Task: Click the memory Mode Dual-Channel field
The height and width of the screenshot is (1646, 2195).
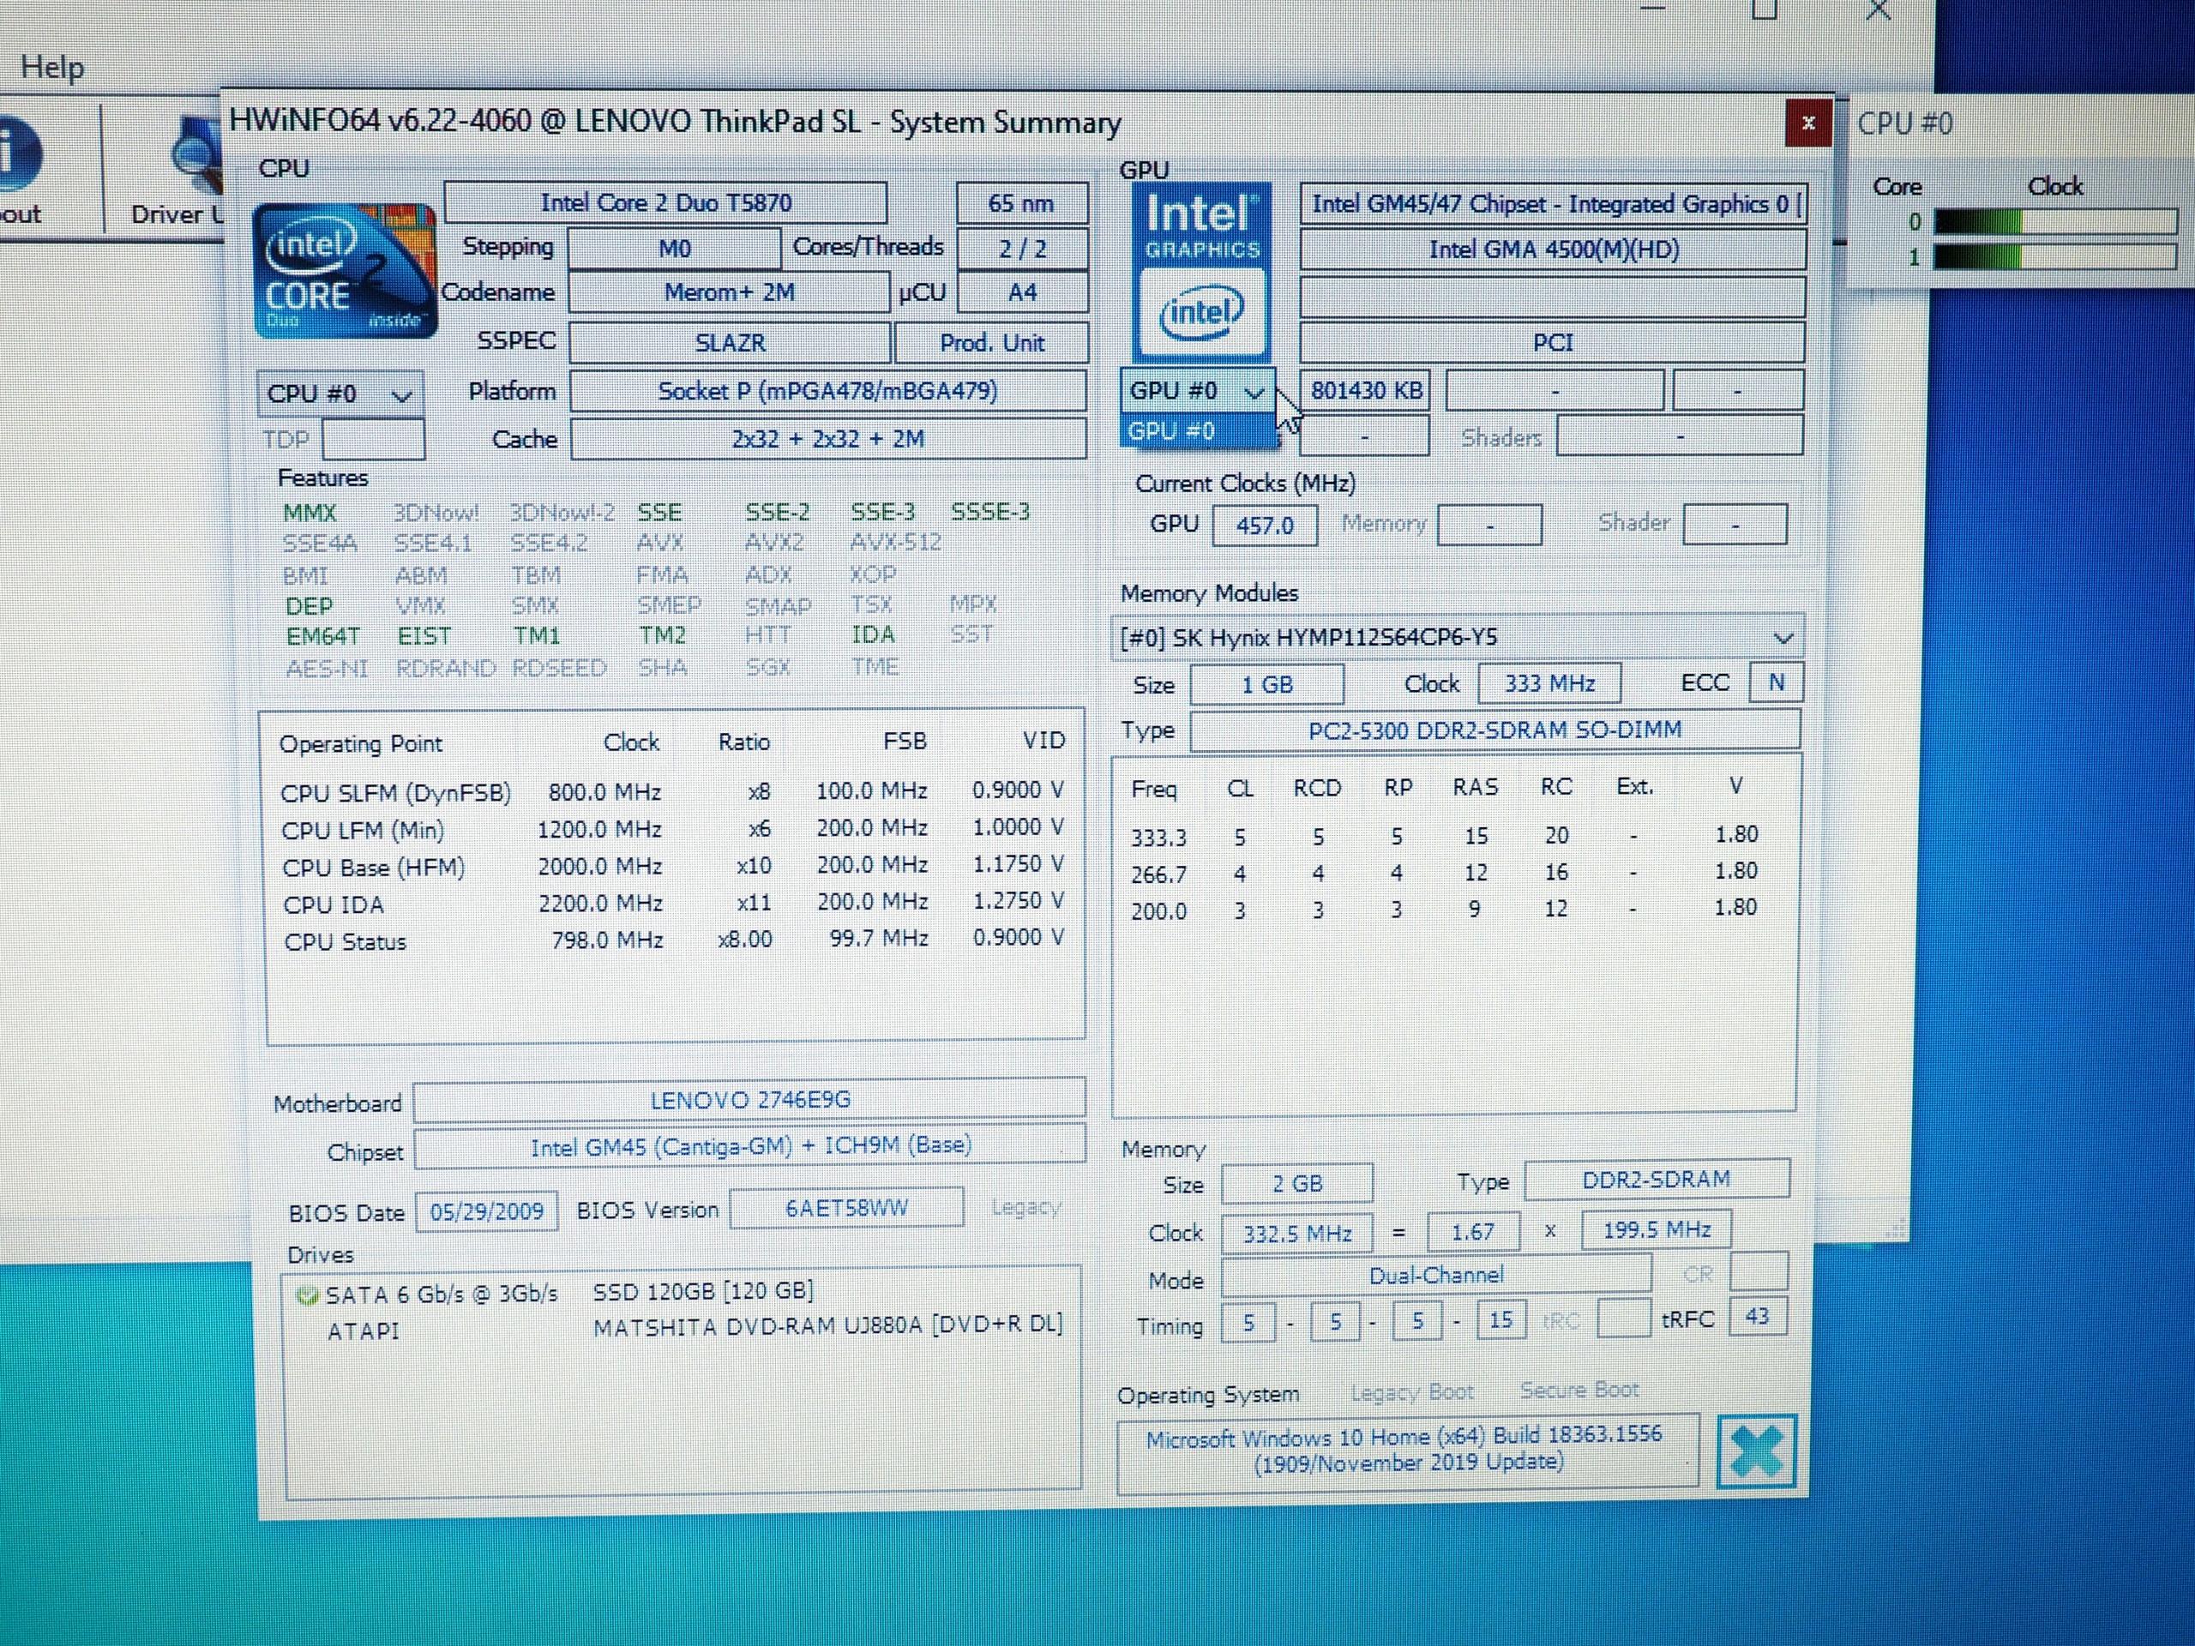Action: [x=1436, y=1276]
